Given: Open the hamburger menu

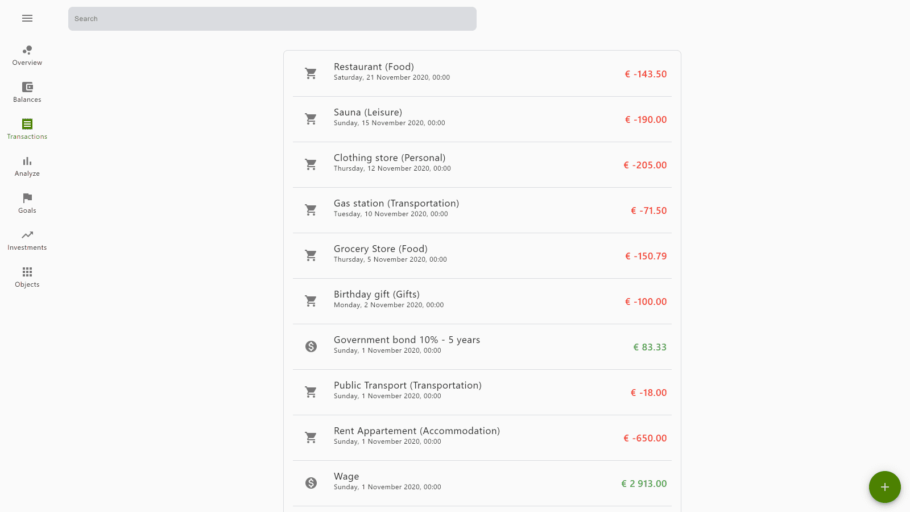Looking at the screenshot, I should 27,18.
